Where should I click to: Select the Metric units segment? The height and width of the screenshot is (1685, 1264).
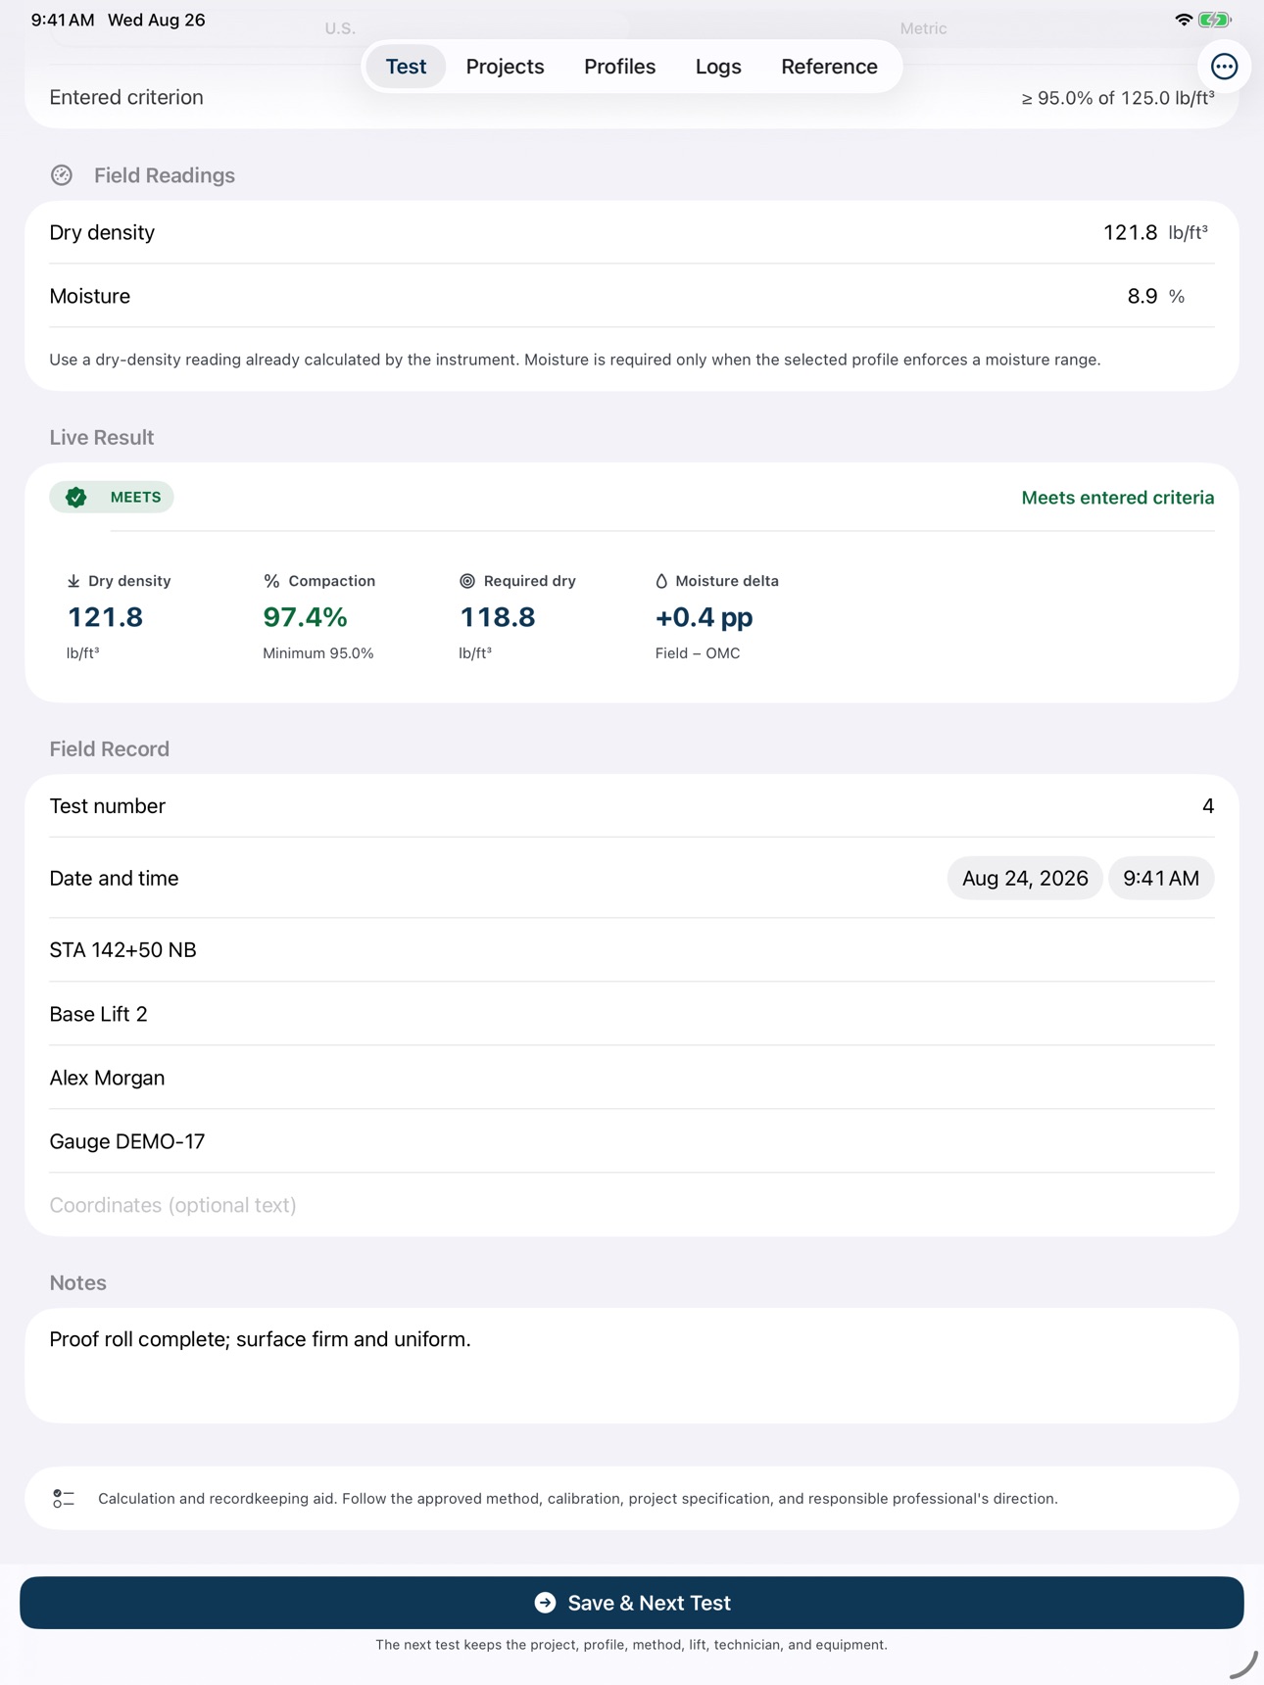click(923, 28)
